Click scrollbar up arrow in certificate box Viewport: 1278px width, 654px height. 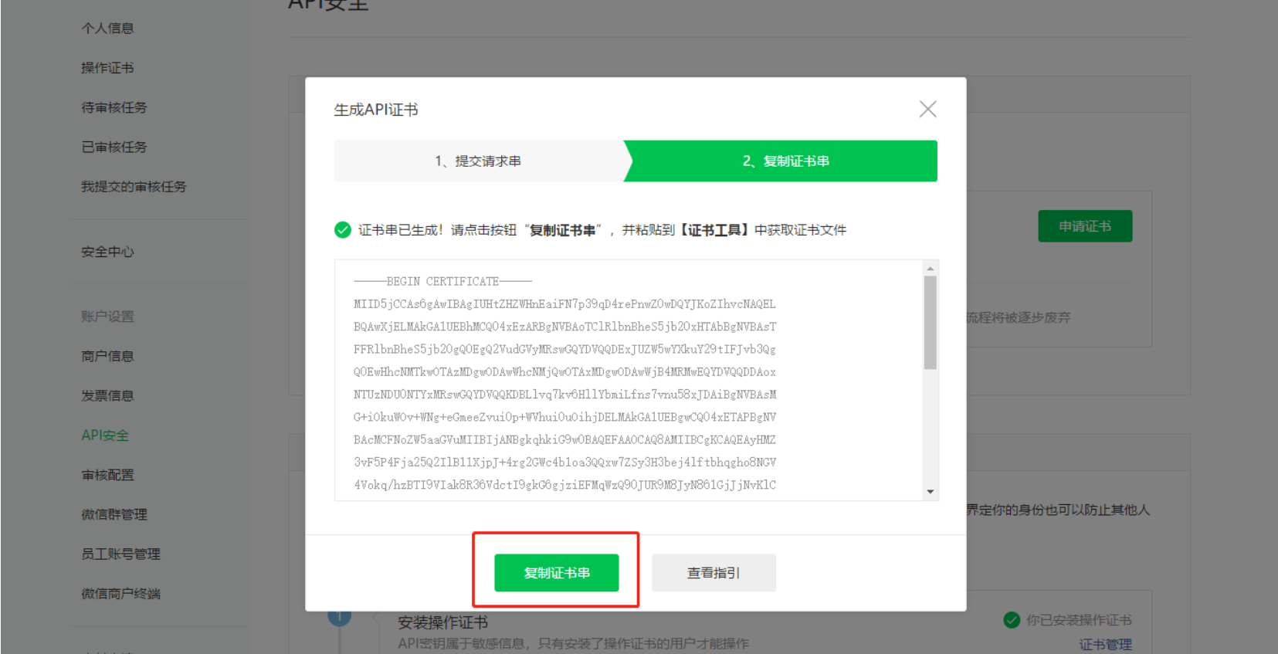tap(931, 269)
